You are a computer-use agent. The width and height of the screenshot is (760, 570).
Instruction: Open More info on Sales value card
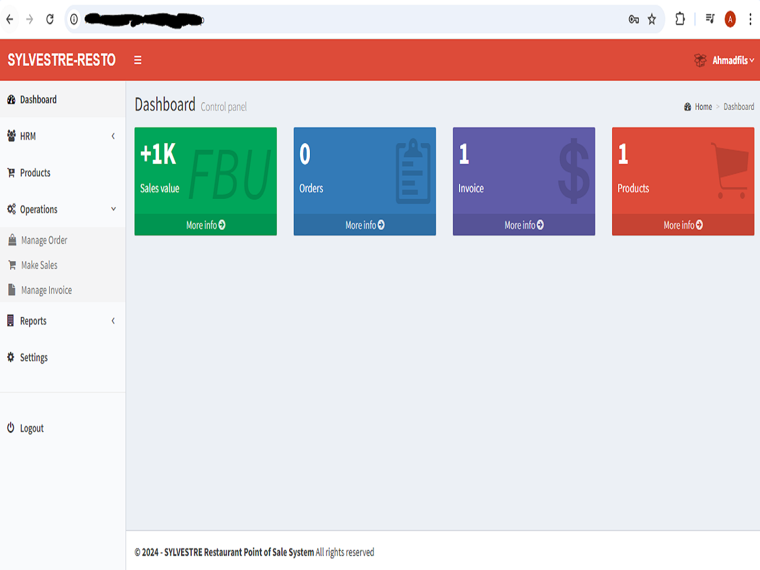(x=205, y=225)
